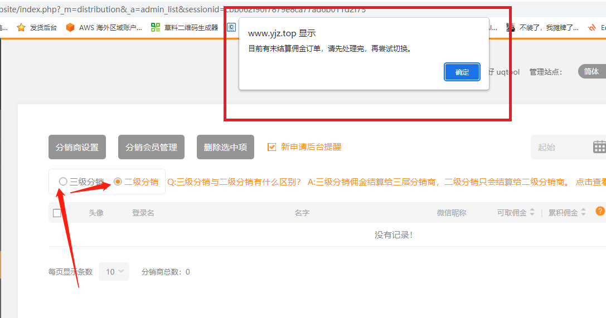Screen dimensions: 606x318
Task: Expand the per-page count dropdown showing 10
Action: [x=114, y=272]
